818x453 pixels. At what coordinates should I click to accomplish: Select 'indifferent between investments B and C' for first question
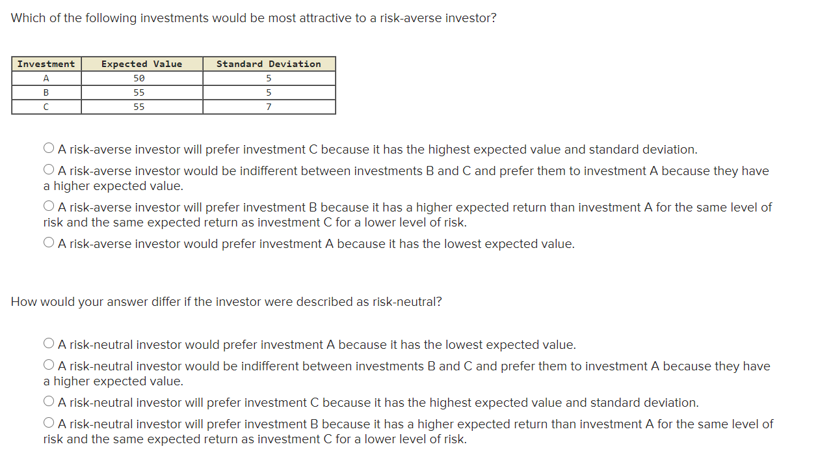point(48,169)
